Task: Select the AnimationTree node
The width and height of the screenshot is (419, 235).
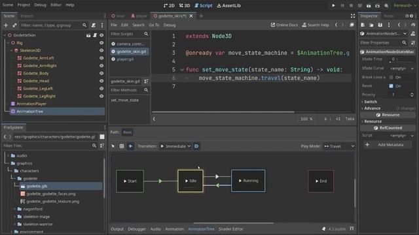Action: [x=29, y=112]
